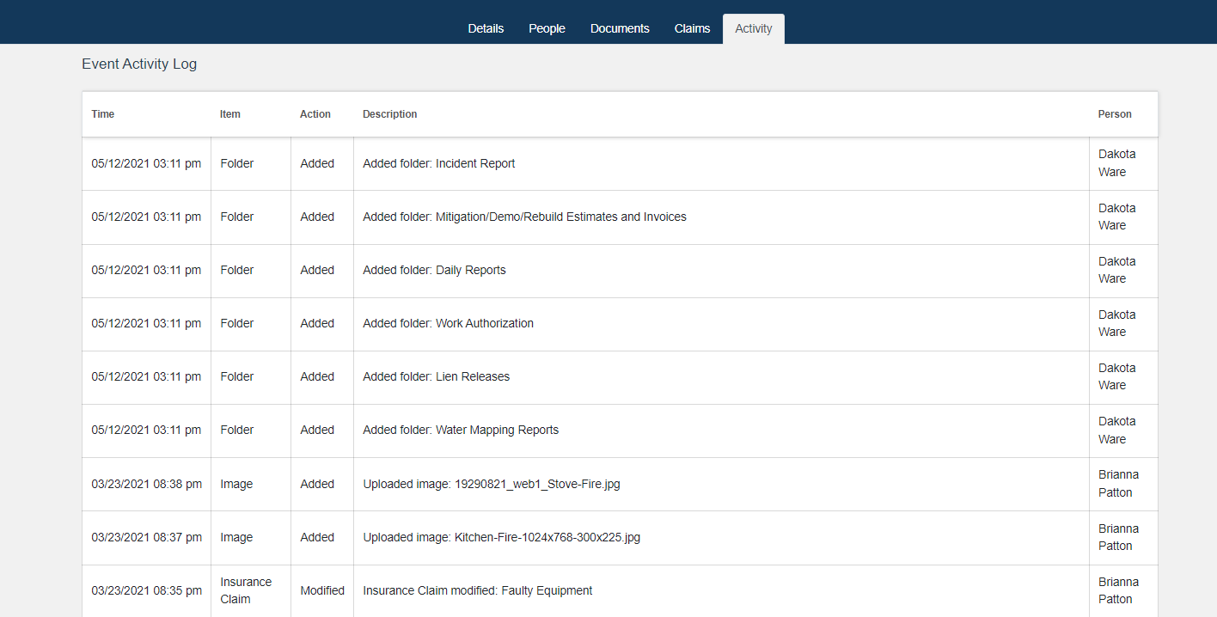Click timestamp 03/23/2021 08:35 pm

click(x=147, y=590)
